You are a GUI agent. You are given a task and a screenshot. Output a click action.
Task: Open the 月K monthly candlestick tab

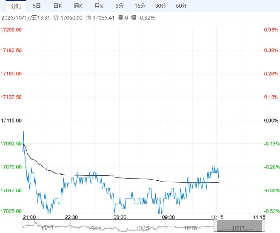coord(99,6)
